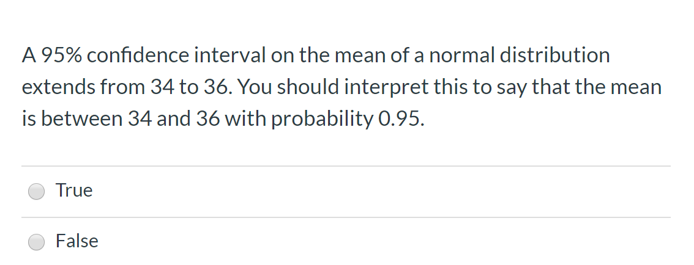
Task: Click the word 'between' in the last line
Action: click(82, 119)
